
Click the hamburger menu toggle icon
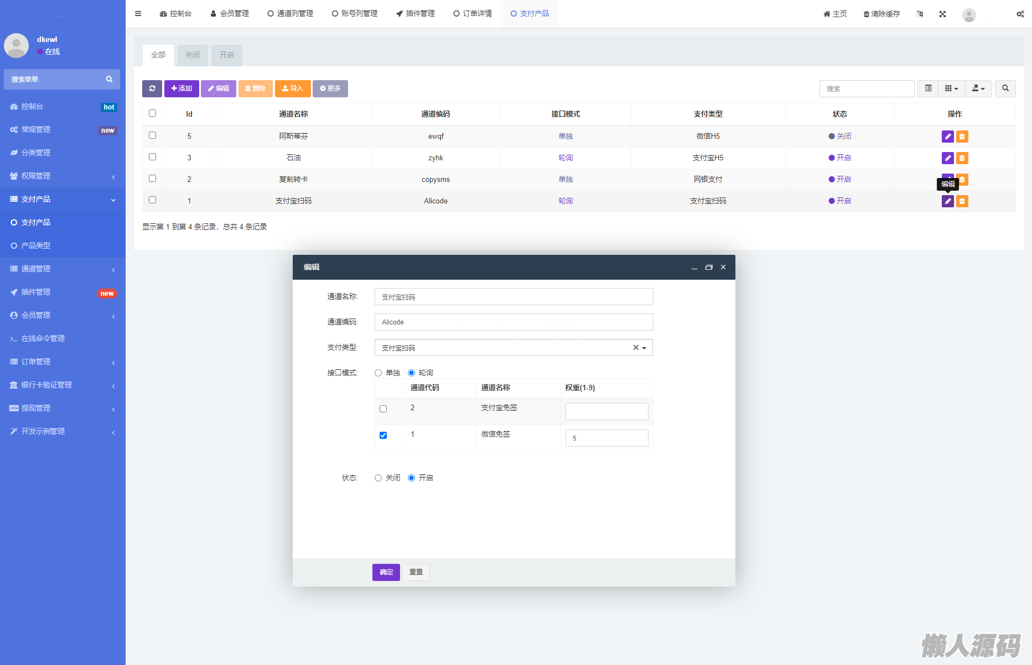(138, 14)
